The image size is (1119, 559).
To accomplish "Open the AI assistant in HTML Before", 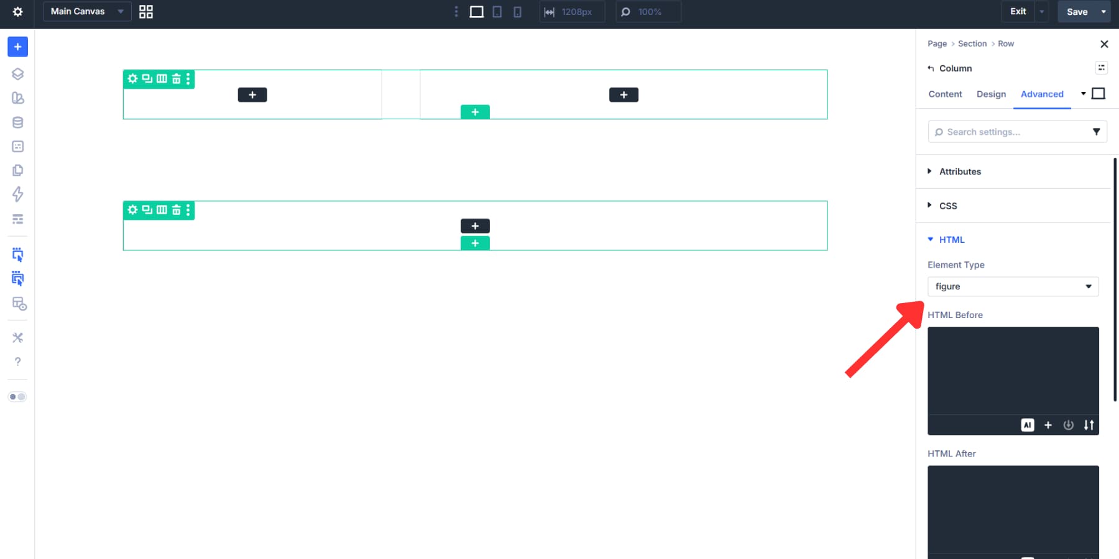I will [1028, 425].
